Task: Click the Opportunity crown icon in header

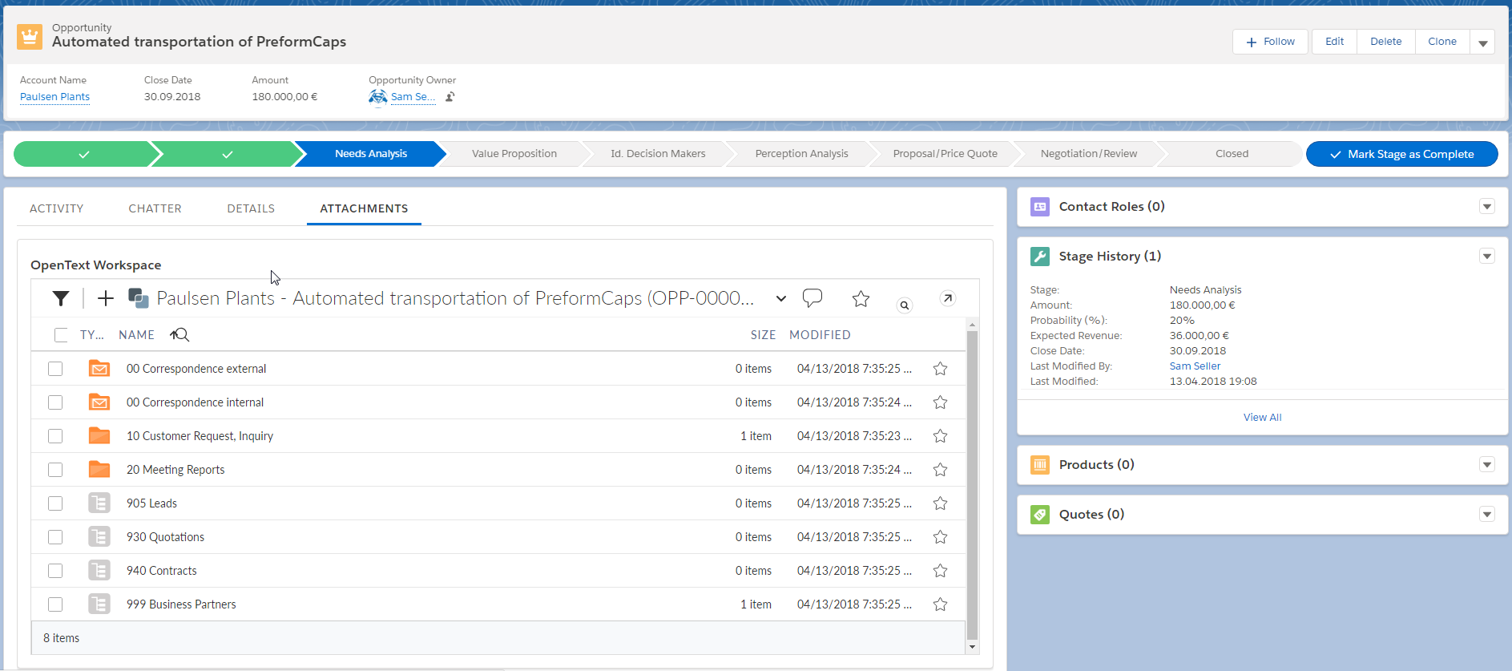Action: pos(30,36)
